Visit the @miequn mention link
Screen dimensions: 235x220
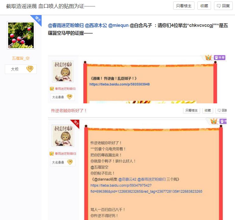click(118, 25)
